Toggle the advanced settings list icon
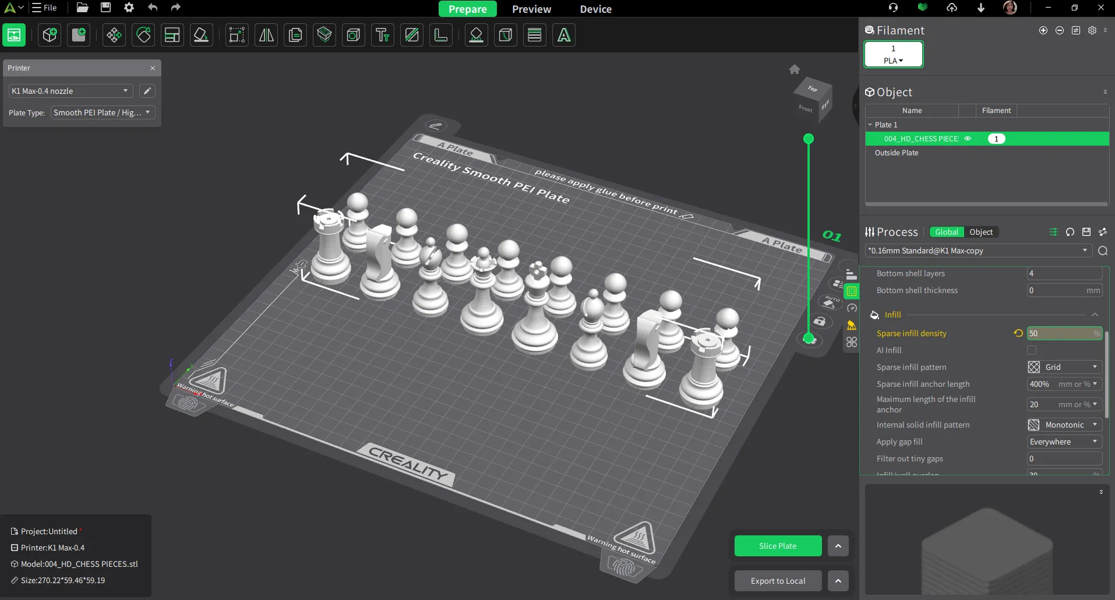 (1053, 232)
